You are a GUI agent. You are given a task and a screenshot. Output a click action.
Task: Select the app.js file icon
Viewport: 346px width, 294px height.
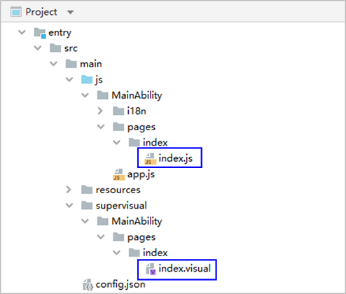point(118,175)
